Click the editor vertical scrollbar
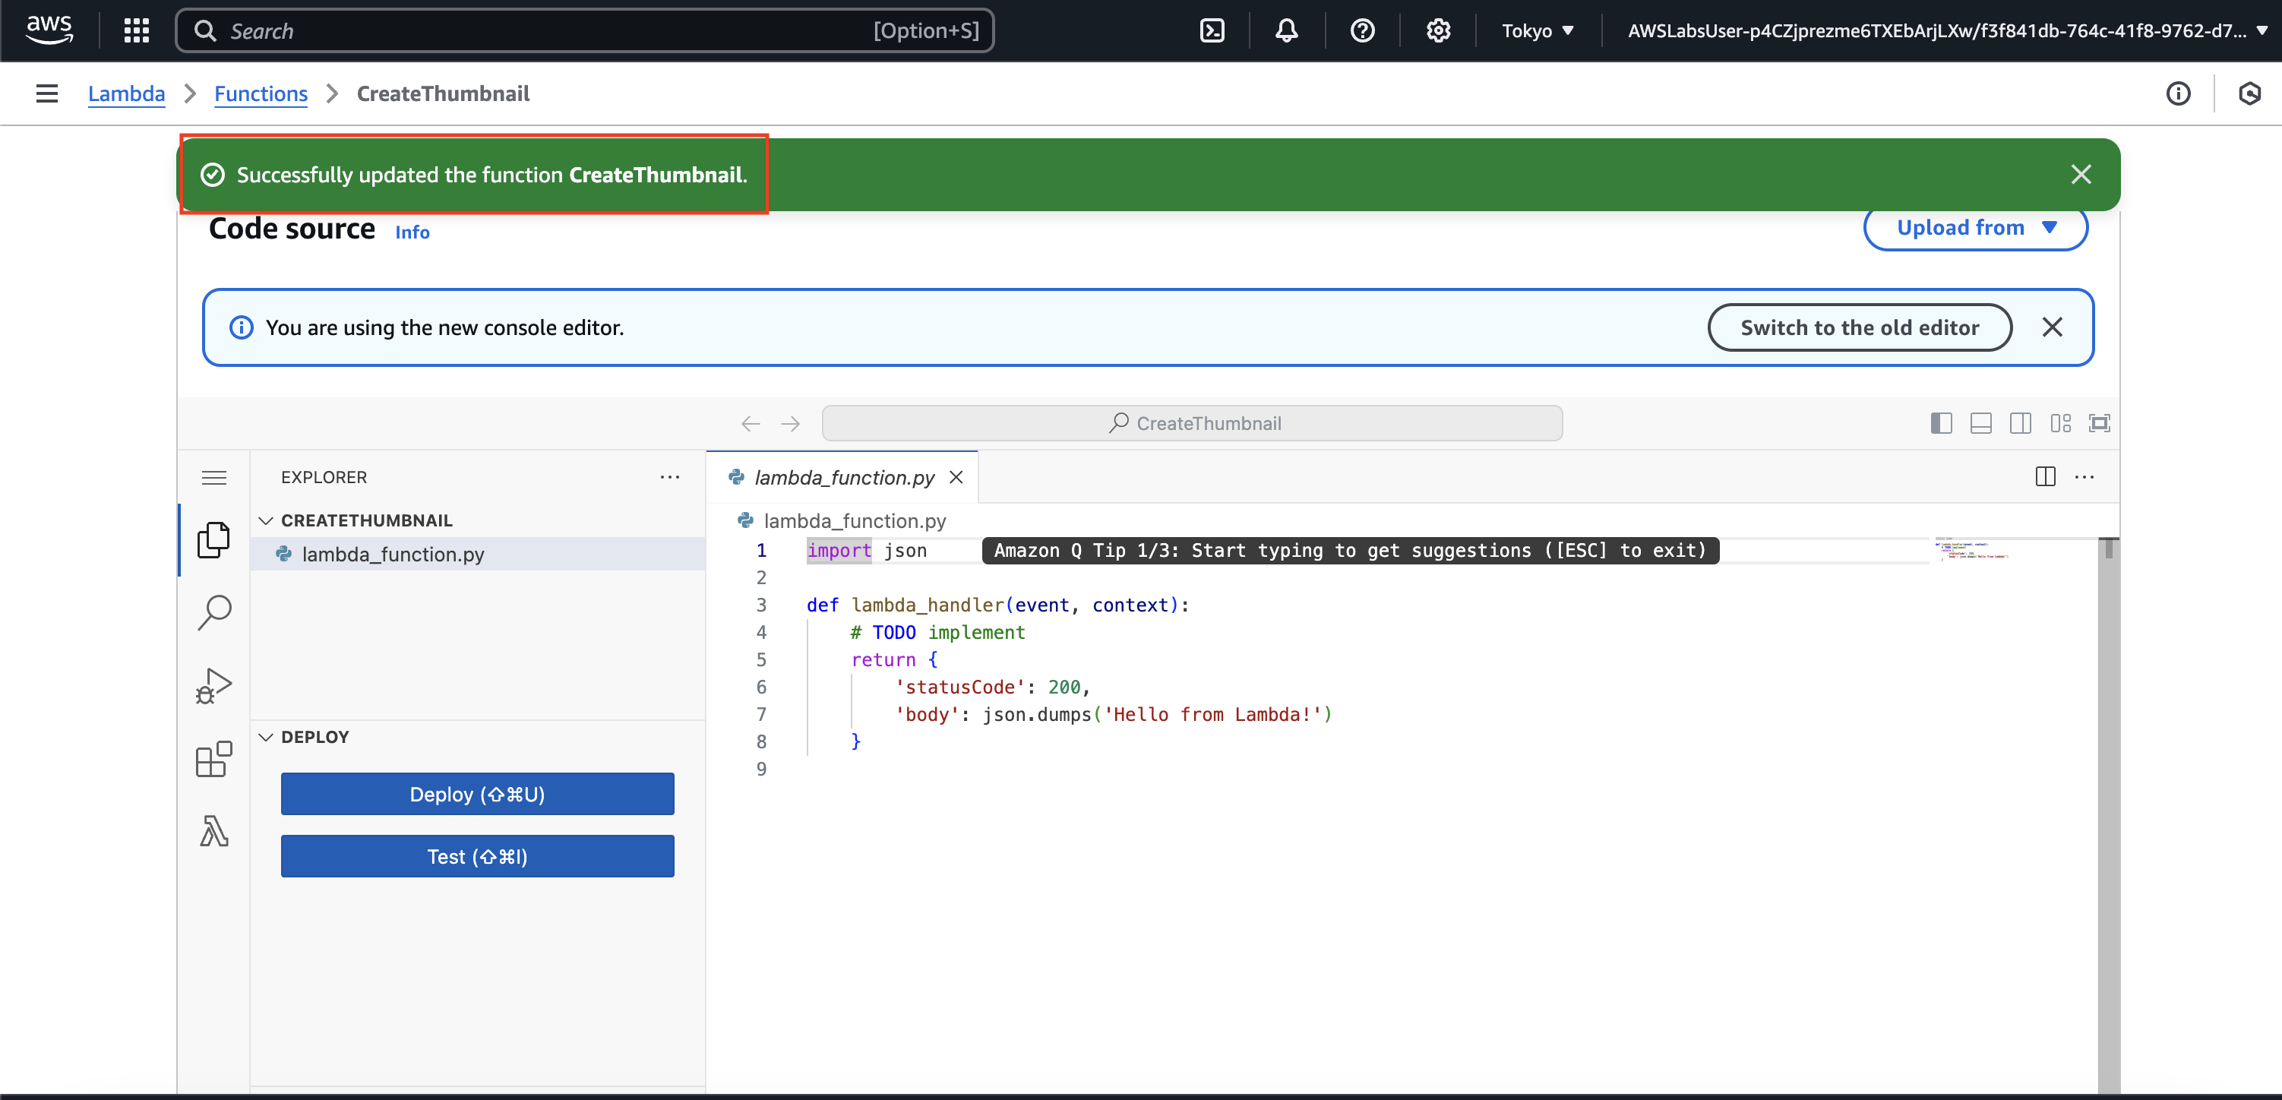 (2108, 815)
